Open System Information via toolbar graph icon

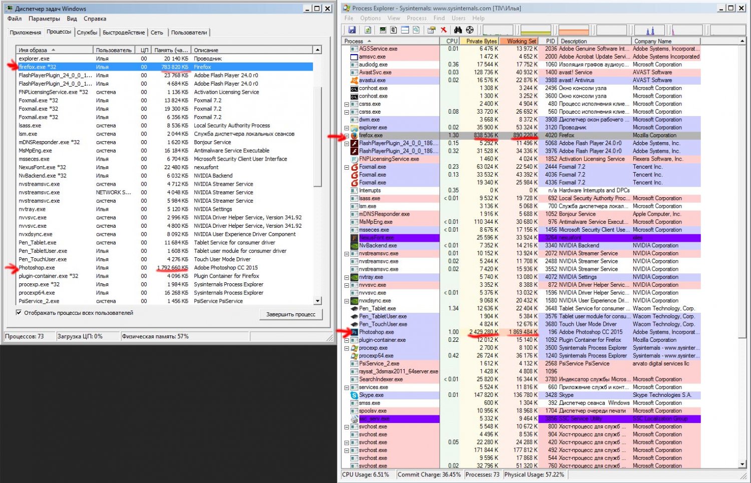pos(383,30)
